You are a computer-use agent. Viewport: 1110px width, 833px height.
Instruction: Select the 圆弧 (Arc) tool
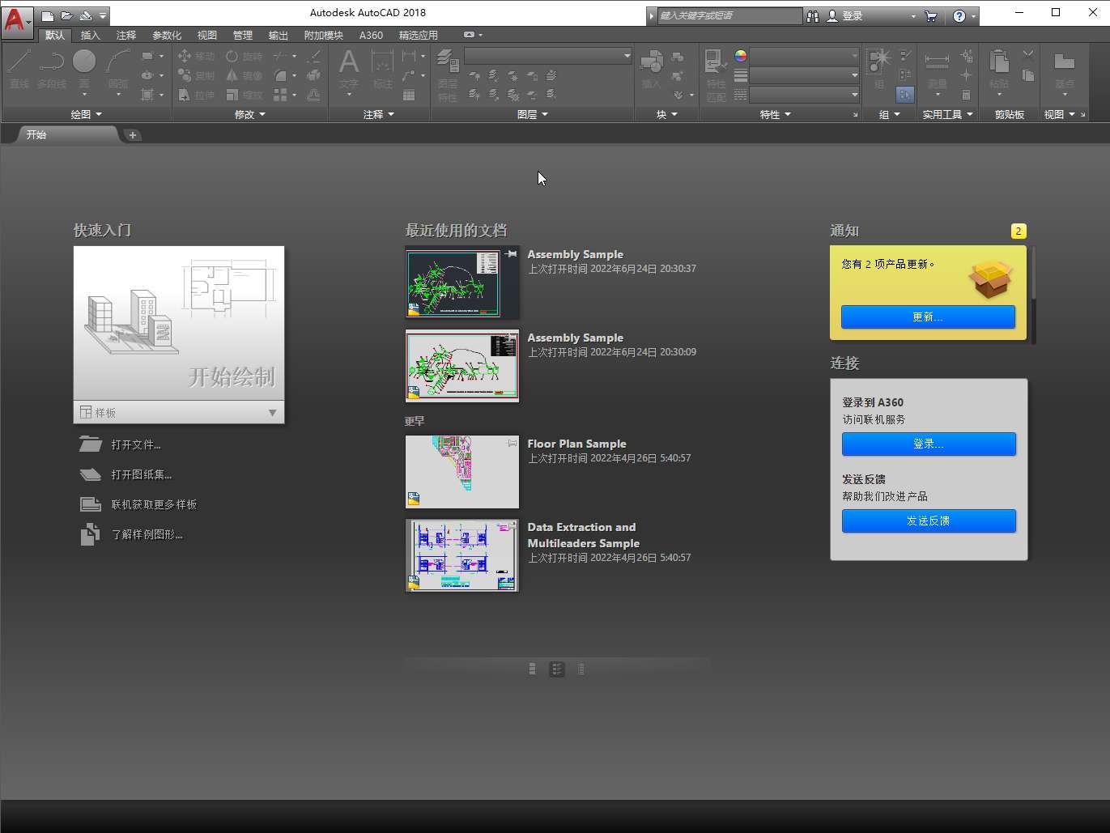[118, 69]
